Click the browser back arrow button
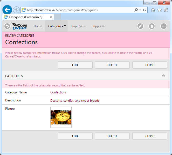Viewport: 172px width, 155px height. coord(7,10)
